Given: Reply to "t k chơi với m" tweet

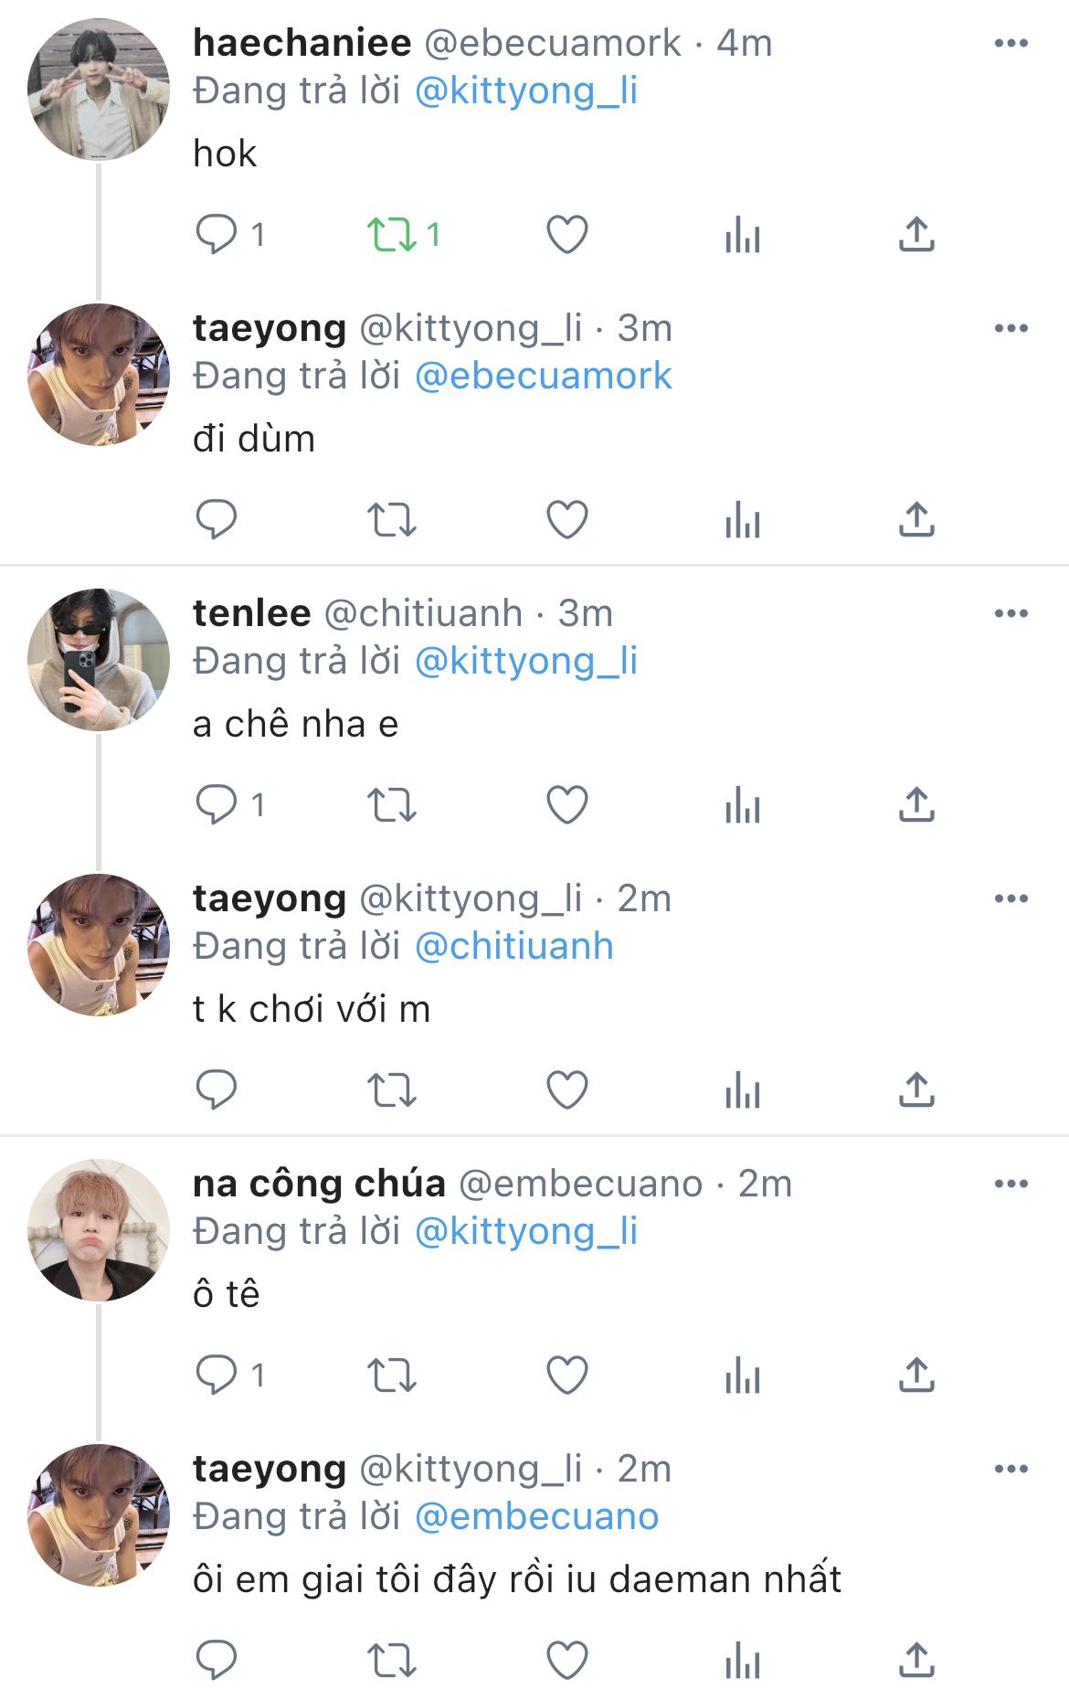Looking at the screenshot, I should tap(217, 1090).
